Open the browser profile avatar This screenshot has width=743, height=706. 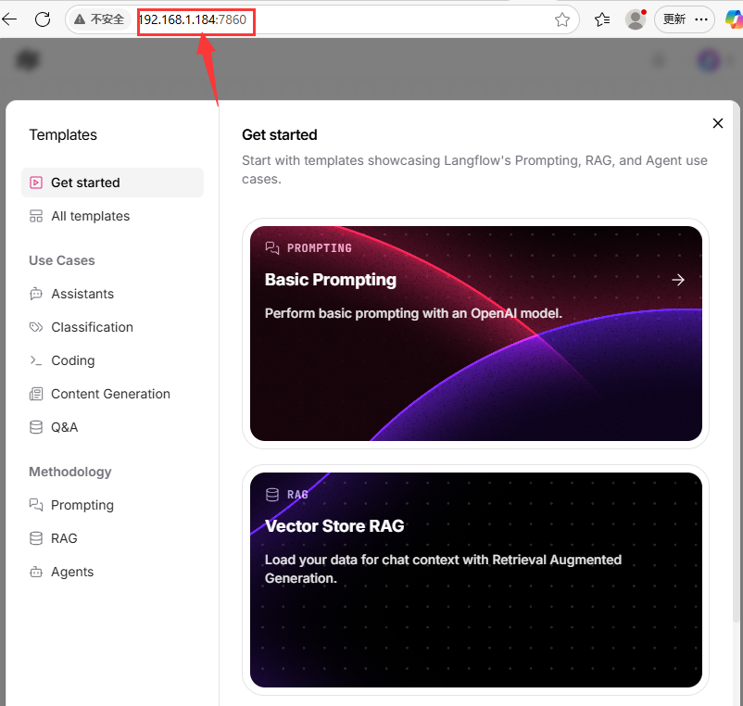pos(636,19)
